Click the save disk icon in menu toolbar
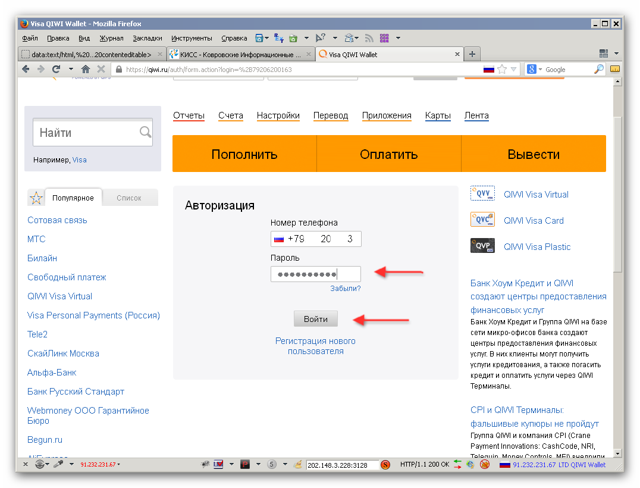 (259, 38)
